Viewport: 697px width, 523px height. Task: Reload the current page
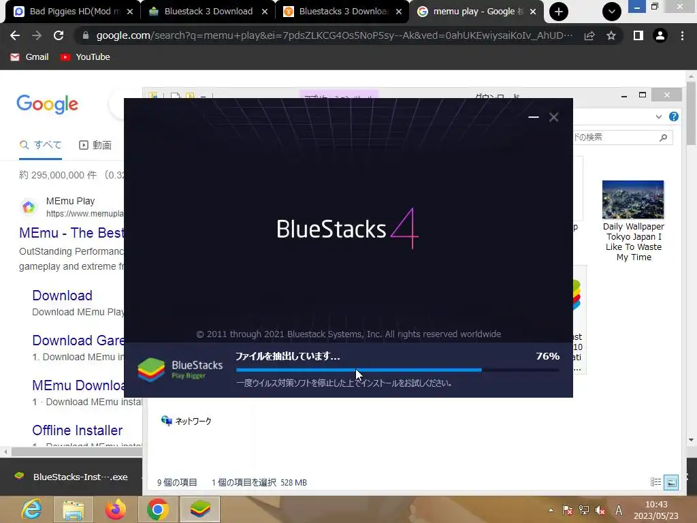coord(59,35)
